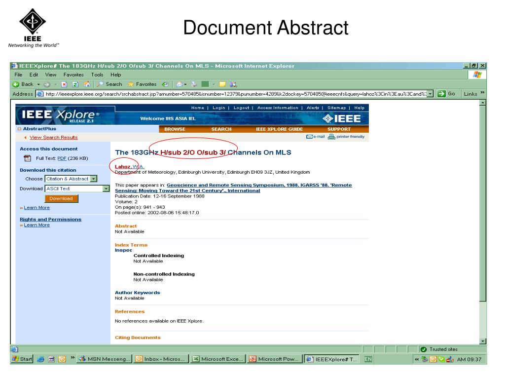The width and height of the screenshot is (505, 379).
Task: Open the address bar URL dropdown
Action: pos(430,94)
